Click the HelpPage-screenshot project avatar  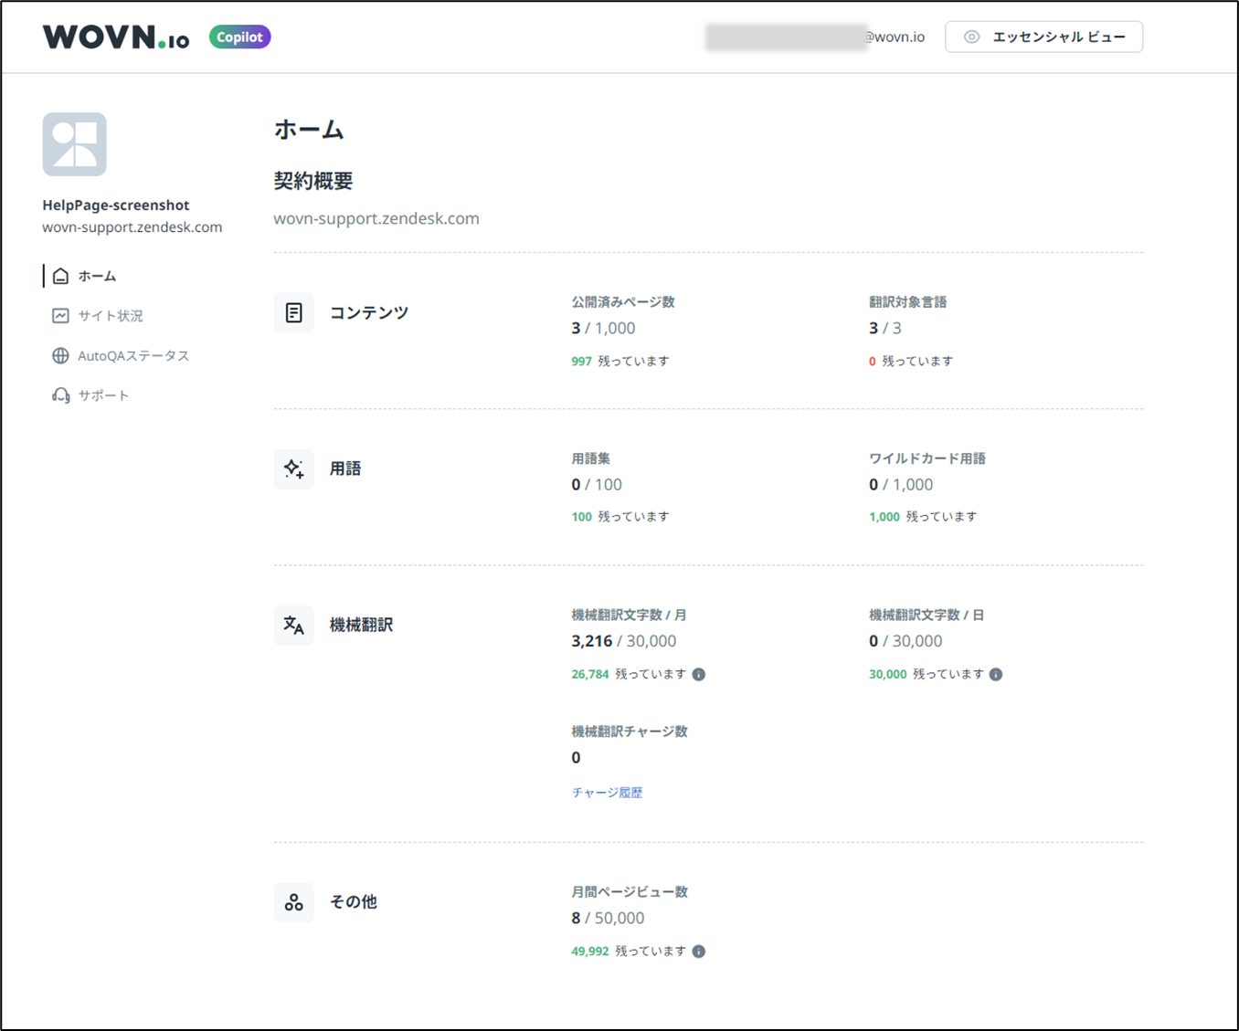click(74, 144)
